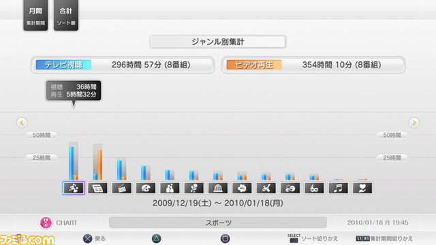Image resolution: width=436 pixels, height=245 pixels.
Task: Select the movie clapperboard genre icon
Action: [121, 188]
